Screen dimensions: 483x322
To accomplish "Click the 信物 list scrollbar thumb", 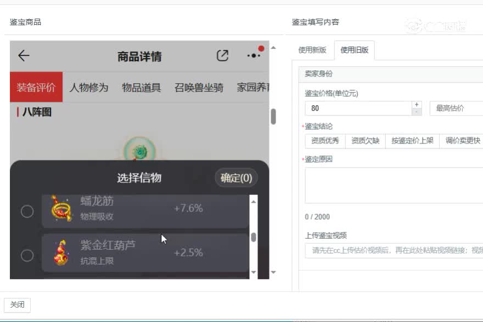I will coord(254,237).
